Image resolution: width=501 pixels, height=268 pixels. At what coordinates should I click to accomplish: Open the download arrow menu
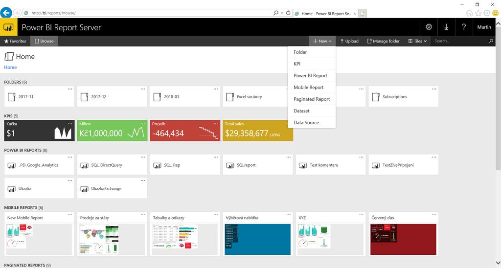click(x=446, y=27)
